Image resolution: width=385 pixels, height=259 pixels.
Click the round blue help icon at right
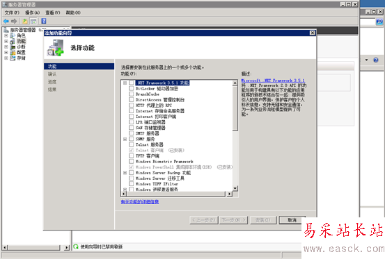376,60
